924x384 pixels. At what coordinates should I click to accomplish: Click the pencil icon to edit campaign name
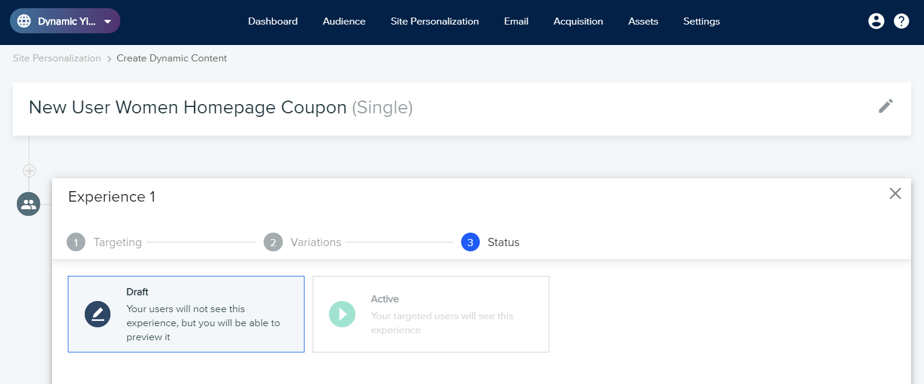tap(885, 106)
